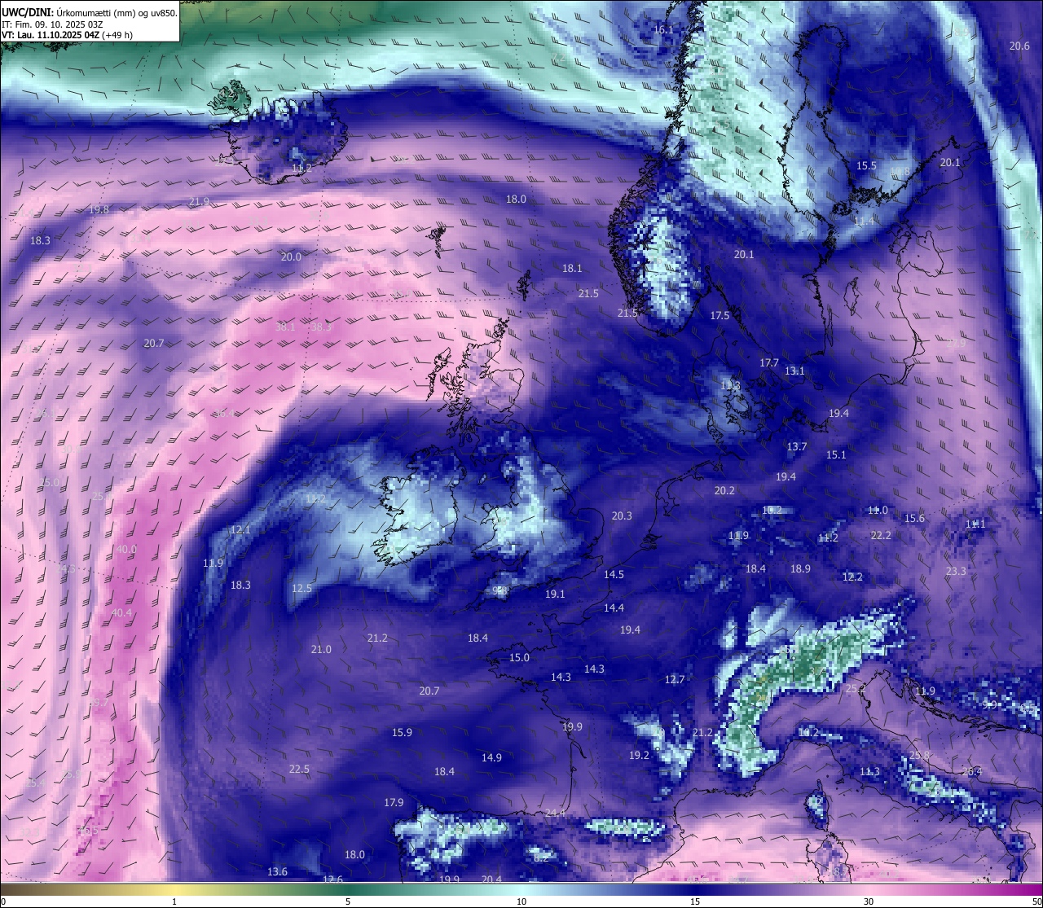Click the 13.7 value over northern Poland
1043x908 pixels.
[796, 447]
